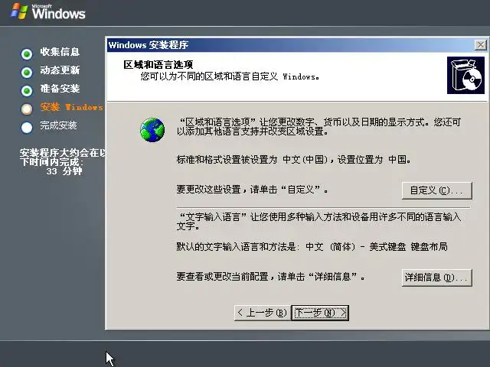Click the 完成安装 label

[x=58, y=125]
